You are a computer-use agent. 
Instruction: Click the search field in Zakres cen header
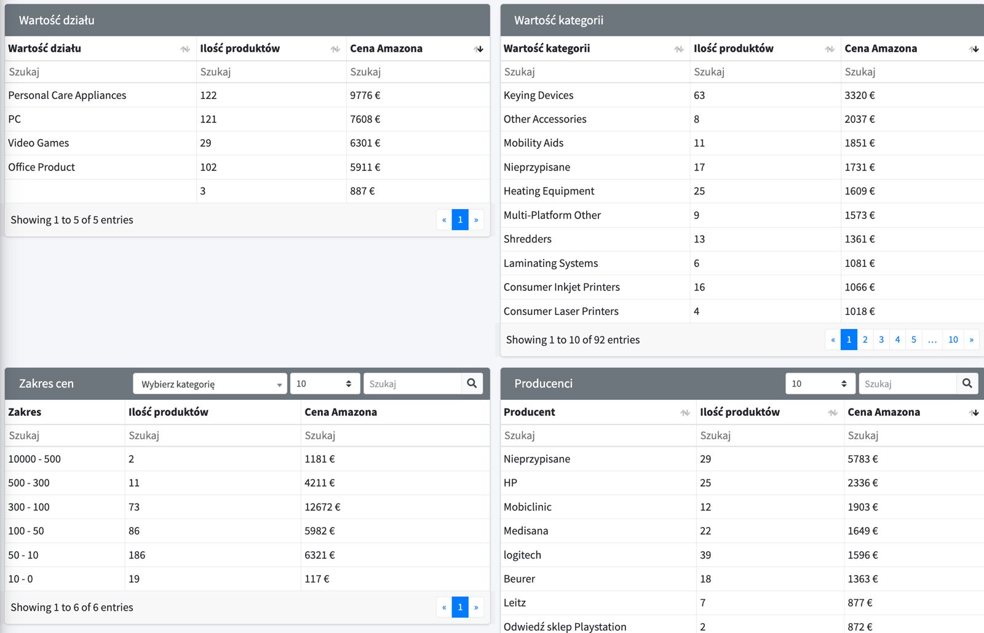click(412, 383)
